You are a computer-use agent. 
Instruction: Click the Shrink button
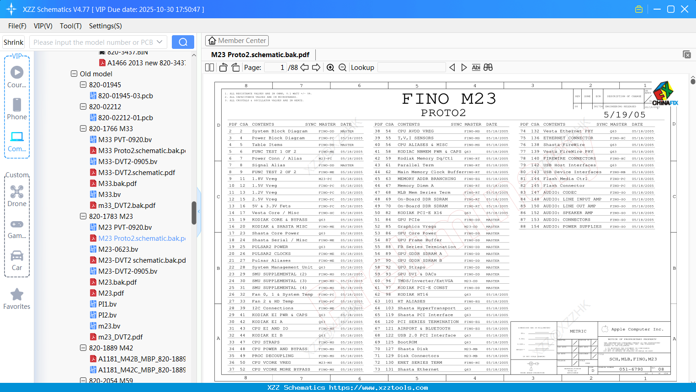14,42
